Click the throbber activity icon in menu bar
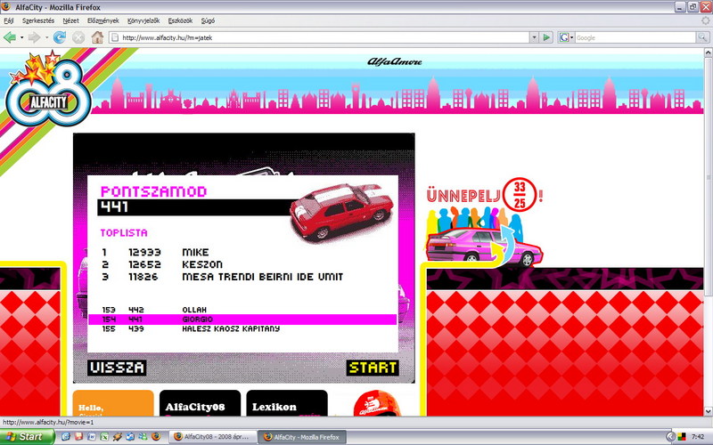 (x=705, y=20)
